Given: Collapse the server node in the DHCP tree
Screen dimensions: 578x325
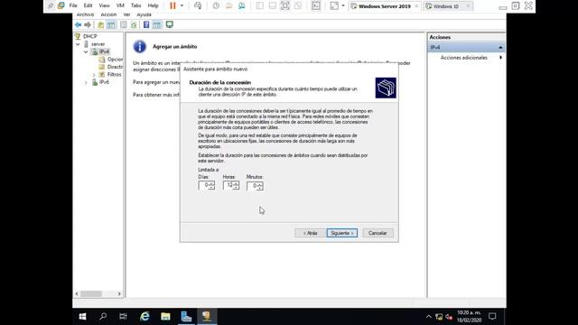Looking at the screenshot, I should 78,44.
